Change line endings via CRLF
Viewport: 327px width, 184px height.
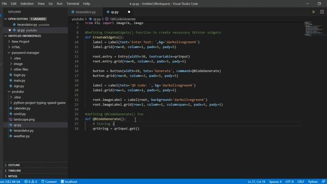pos(300,182)
